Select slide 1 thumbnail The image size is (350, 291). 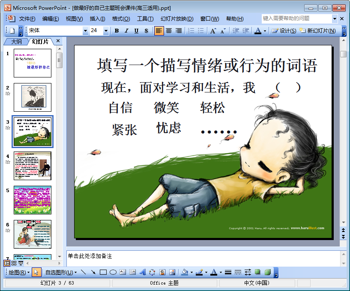33,63
